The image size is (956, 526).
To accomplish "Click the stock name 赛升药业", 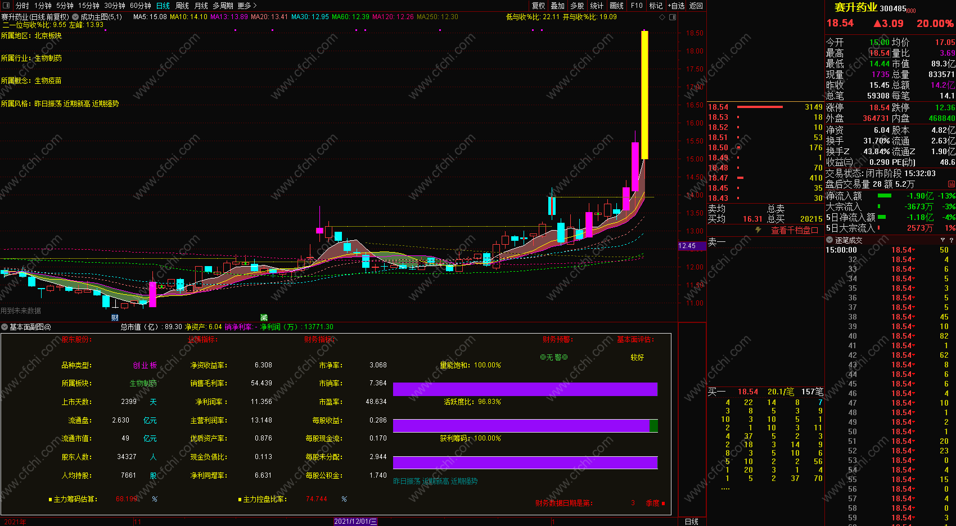I will click(x=856, y=7).
